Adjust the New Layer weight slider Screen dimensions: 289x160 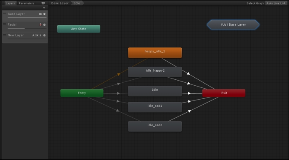point(27,39)
